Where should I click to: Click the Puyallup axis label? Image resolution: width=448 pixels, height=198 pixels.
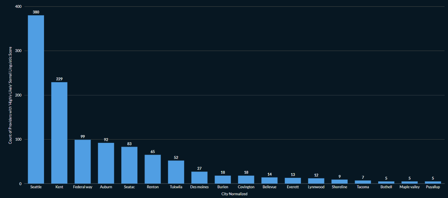pyautogui.click(x=433, y=187)
